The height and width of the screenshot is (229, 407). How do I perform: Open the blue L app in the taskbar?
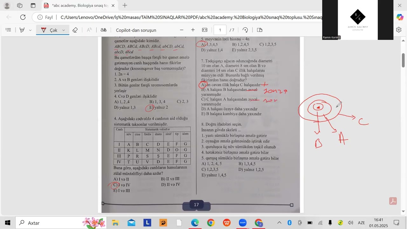(x=147, y=223)
